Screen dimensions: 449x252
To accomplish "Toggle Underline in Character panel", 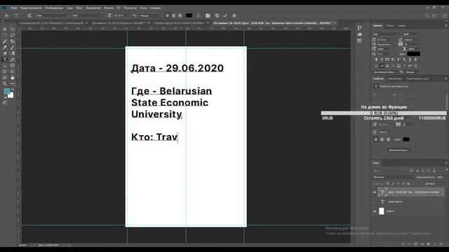I will (x=410, y=59).
